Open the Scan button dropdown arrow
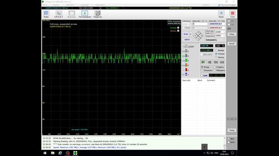 (x=191, y=34)
